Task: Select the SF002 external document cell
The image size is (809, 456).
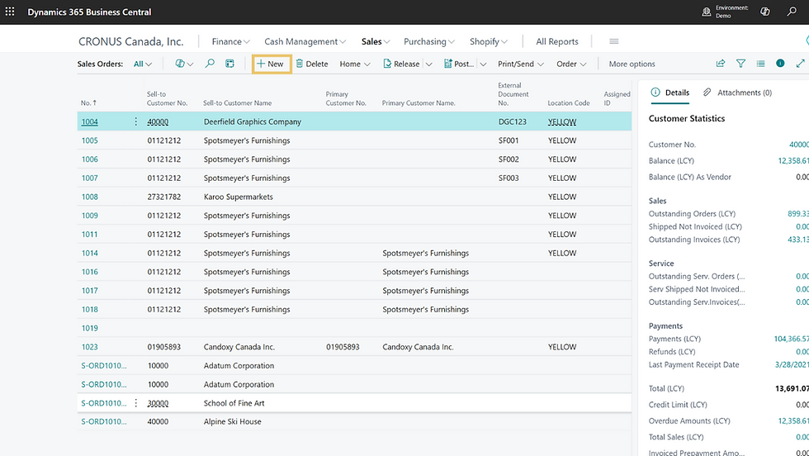Action: [x=509, y=159]
